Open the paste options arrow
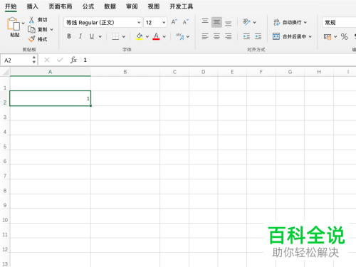This screenshot has width=356, height=267. (x=23, y=23)
